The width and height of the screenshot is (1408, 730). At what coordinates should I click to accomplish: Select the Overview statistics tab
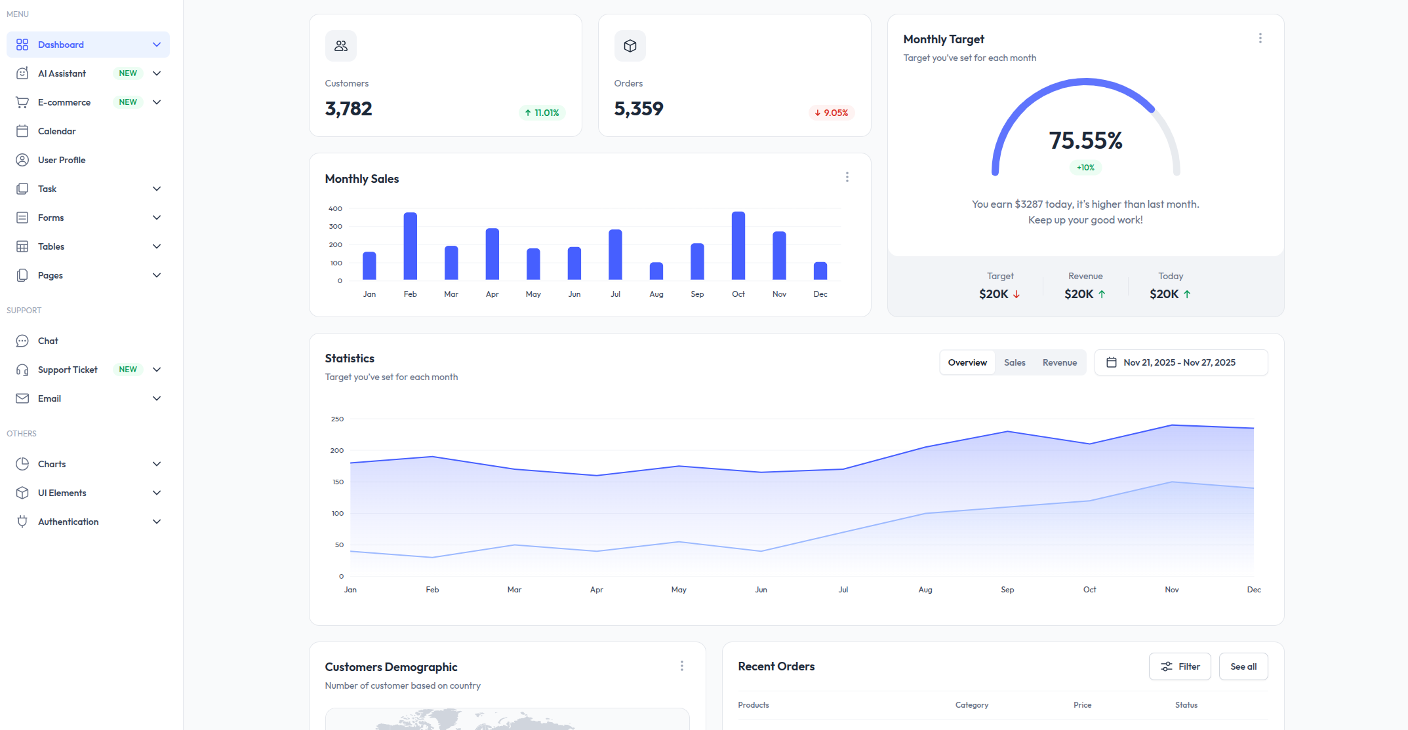[x=967, y=362]
